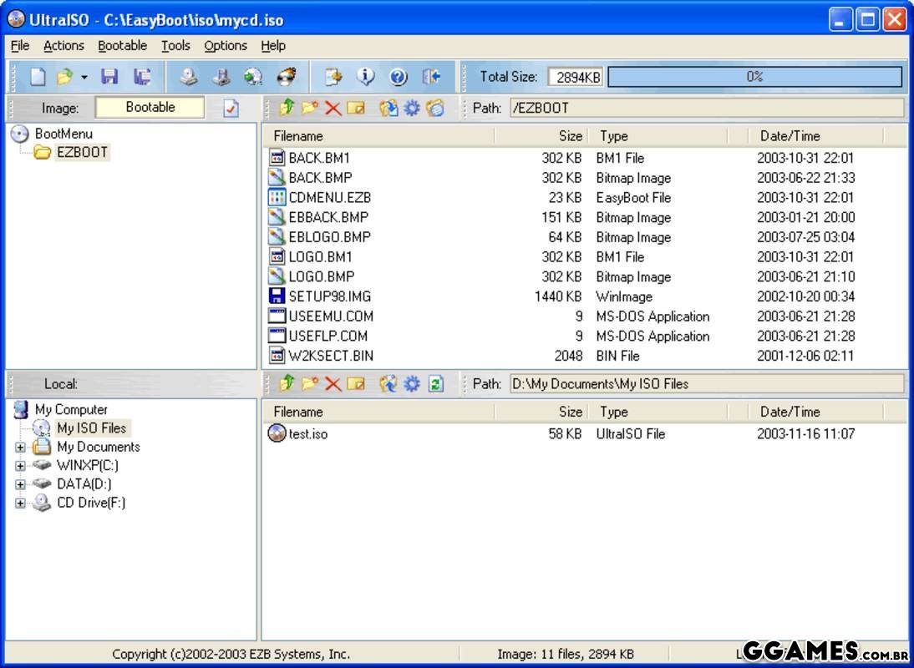Click the Save floppy disk icon
This screenshot has width=914, height=668.
coord(109,77)
